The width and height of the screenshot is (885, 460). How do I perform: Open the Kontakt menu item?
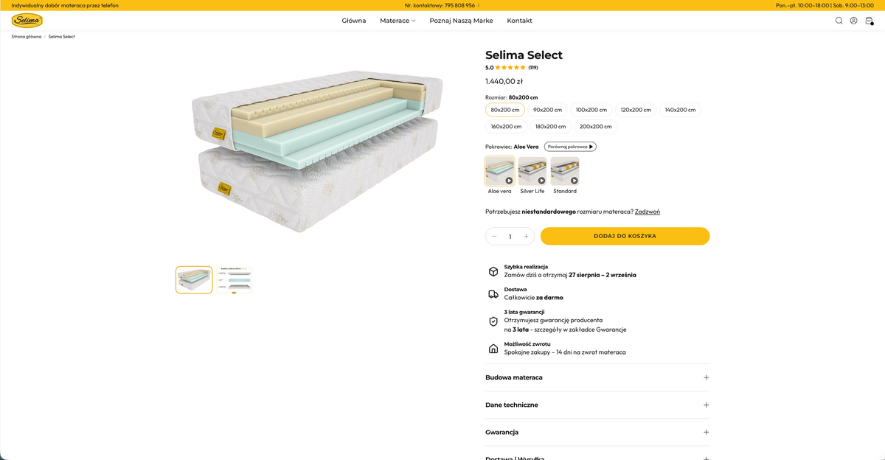[519, 21]
